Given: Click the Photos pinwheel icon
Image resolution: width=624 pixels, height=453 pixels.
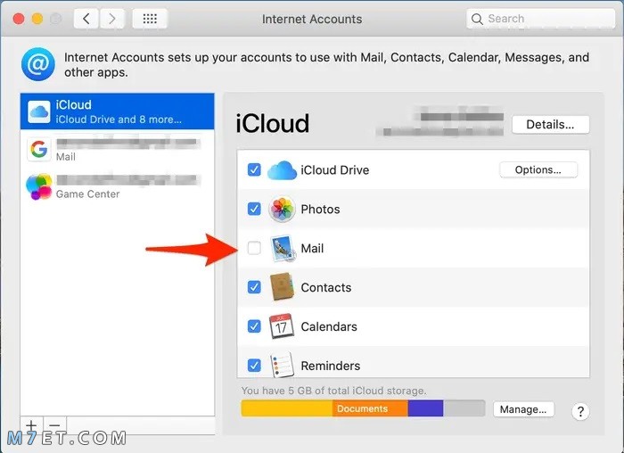Looking at the screenshot, I should (x=282, y=209).
